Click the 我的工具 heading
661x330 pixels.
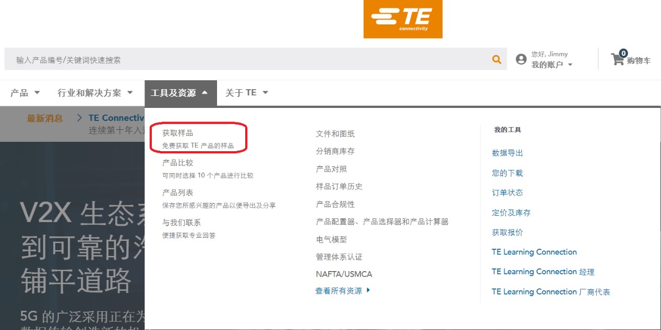[508, 130]
